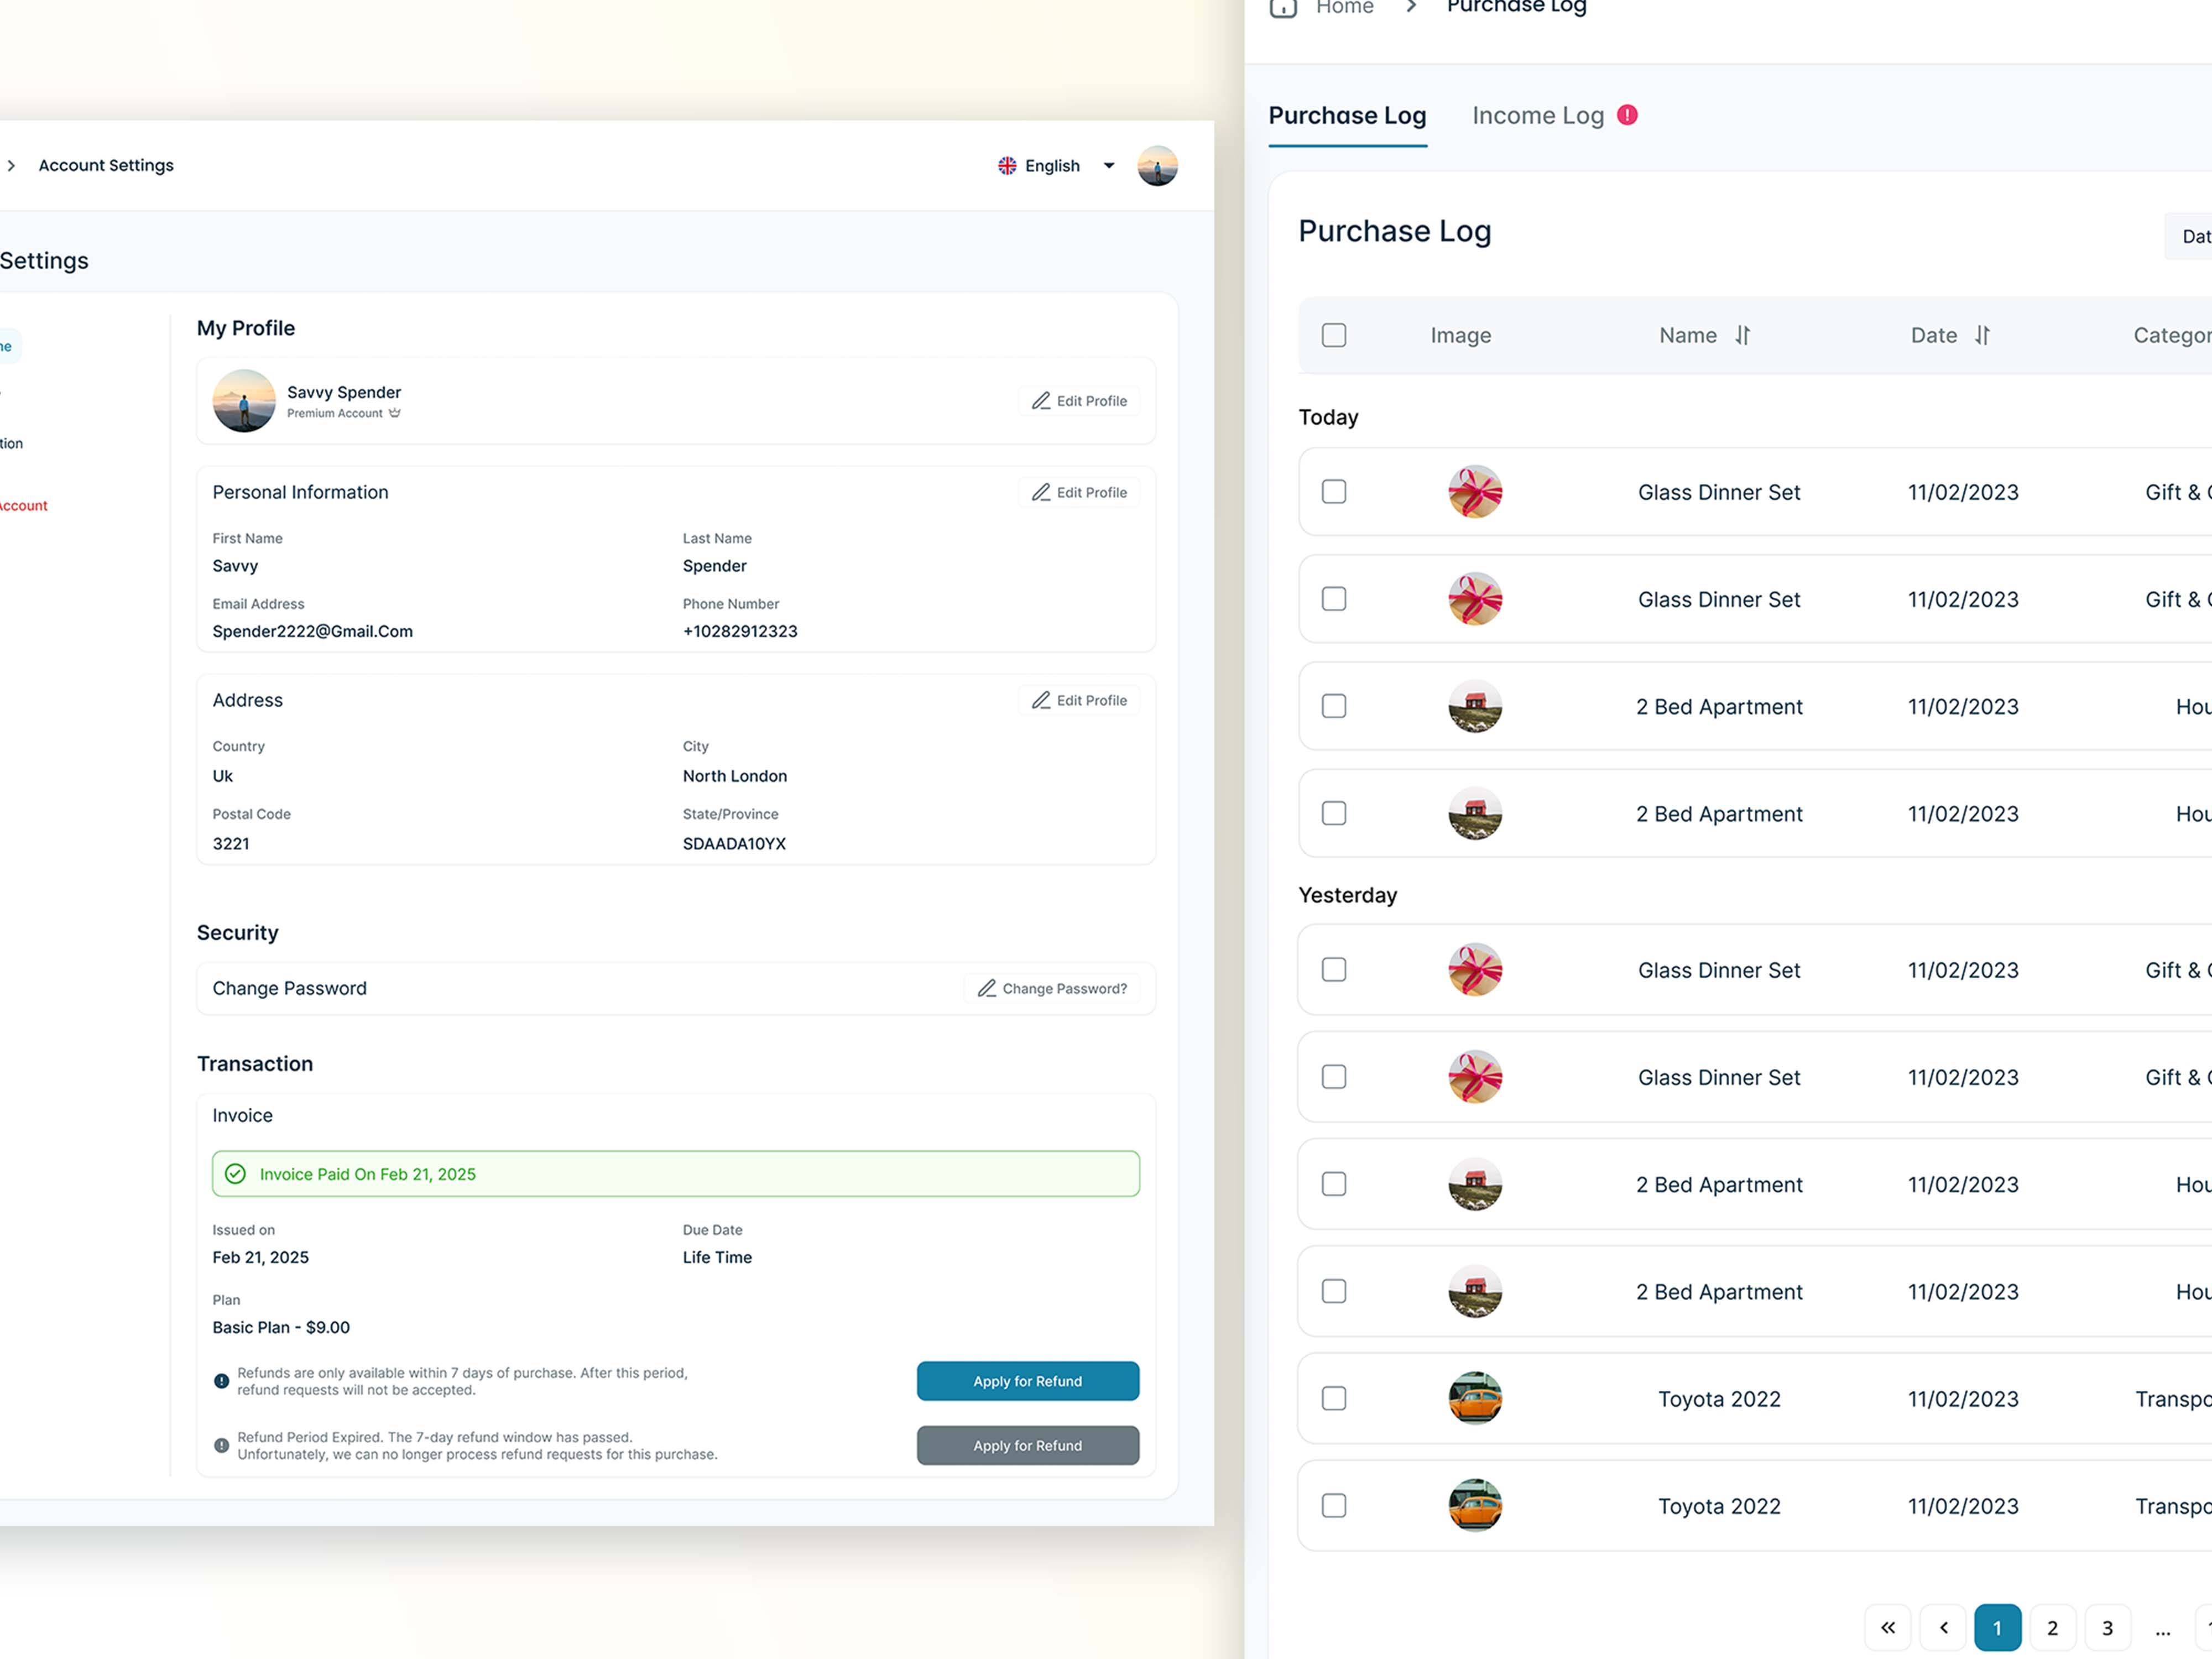Check the first Glass Dinner Set row checkbox
2212x1659 pixels.
[x=1334, y=492]
